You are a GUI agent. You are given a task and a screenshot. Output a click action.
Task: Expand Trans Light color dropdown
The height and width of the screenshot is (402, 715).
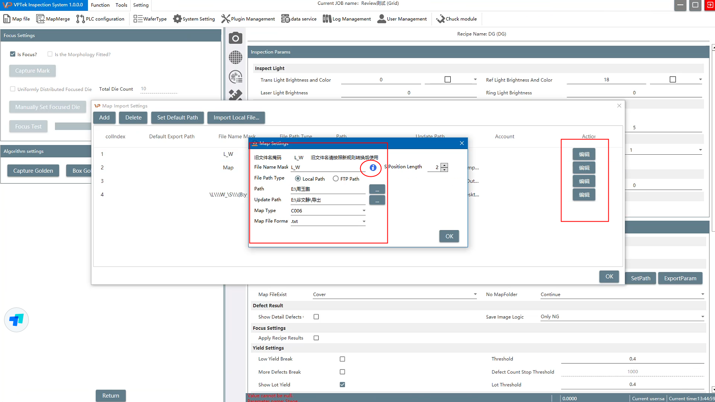pyautogui.click(x=475, y=79)
